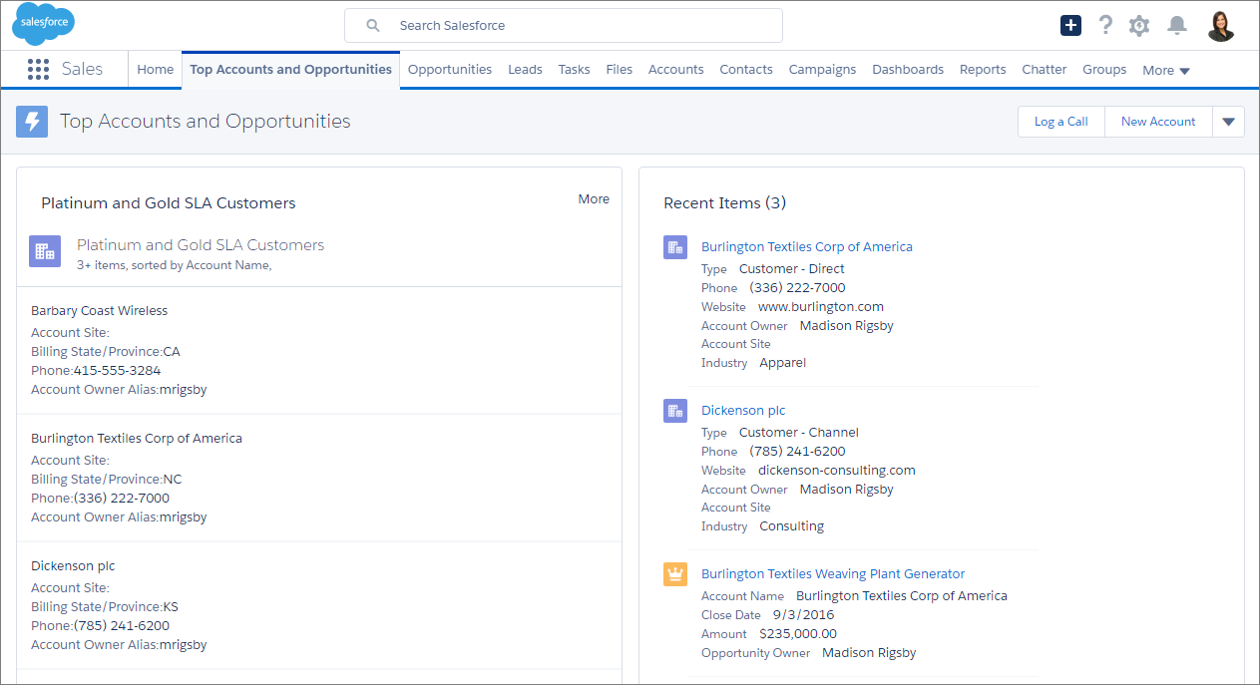Open the notifications bell icon
This screenshot has height=685, width=1260.
[x=1177, y=25]
